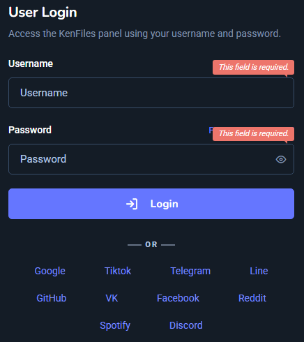
Task: Sign in with Tiktok
Action: point(118,271)
